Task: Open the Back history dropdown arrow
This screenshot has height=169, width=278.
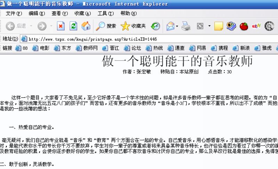Action: pos(31,26)
